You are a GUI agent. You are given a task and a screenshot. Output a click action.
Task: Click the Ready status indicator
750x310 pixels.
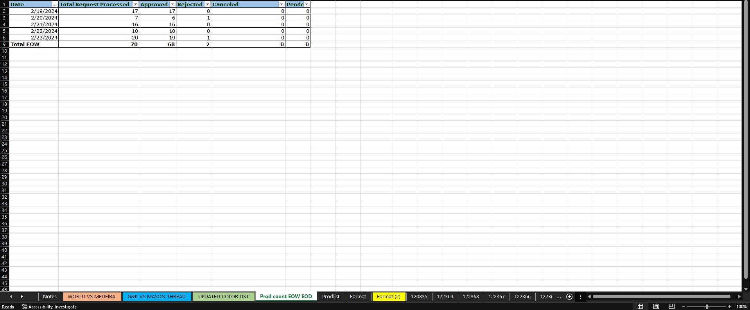coord(8,307)
